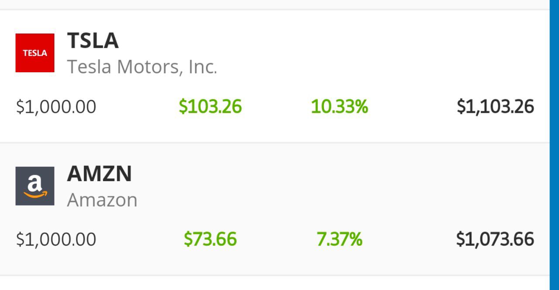Open the TSLA ticker heading

[93, 41]
